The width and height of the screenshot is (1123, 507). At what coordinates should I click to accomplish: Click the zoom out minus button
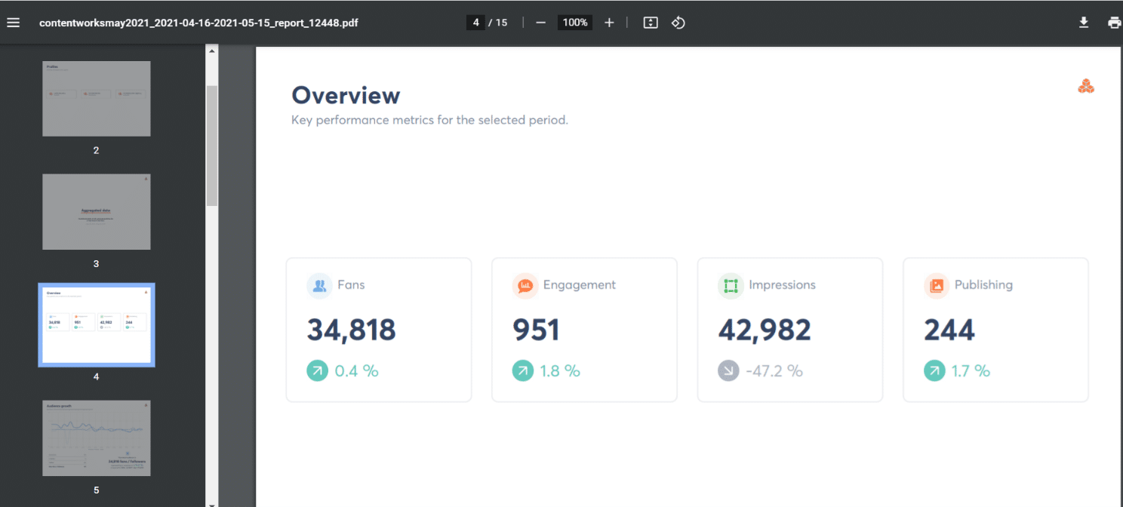(x=540, y=23)
